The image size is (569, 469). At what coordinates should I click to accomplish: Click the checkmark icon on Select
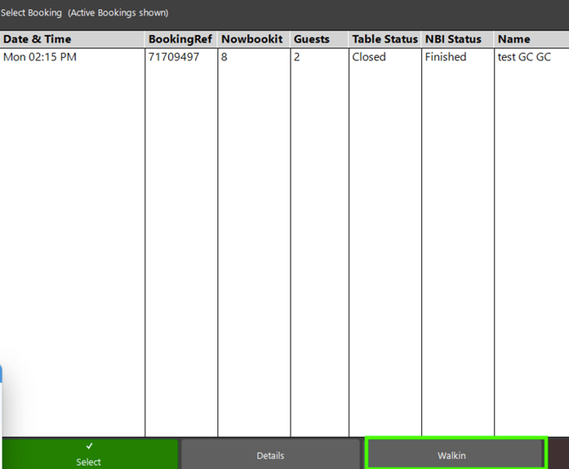pyautogui.click(x=89, y=446)
